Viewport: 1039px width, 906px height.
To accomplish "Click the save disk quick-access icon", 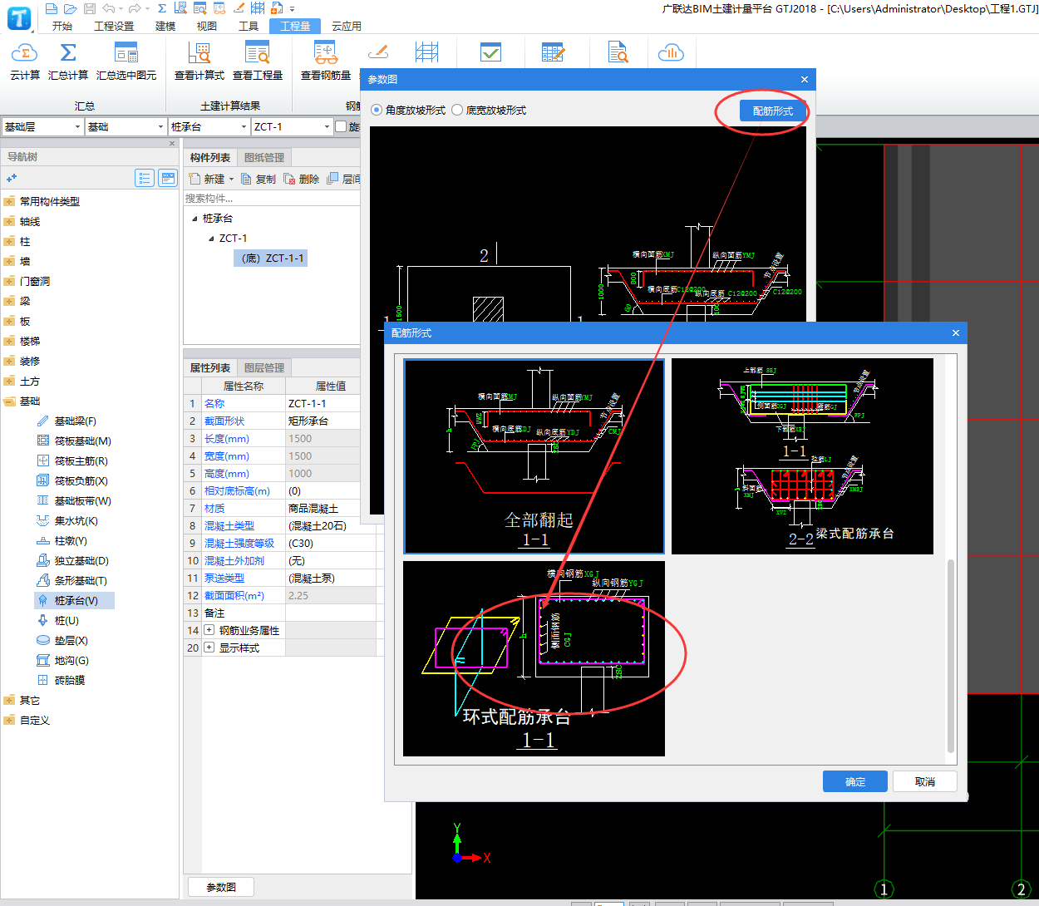I will [x=90, y=8].
